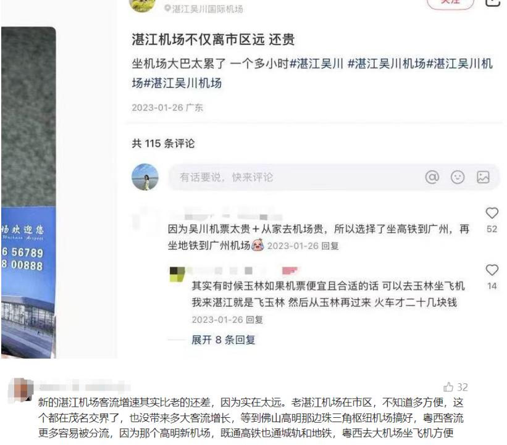The width and height of the screenshot is (507, 445).
Task: Reply to the 玉林 comment
Action: point(254,320)
